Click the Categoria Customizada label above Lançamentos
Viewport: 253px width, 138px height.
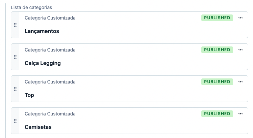(x=50, y=18)
